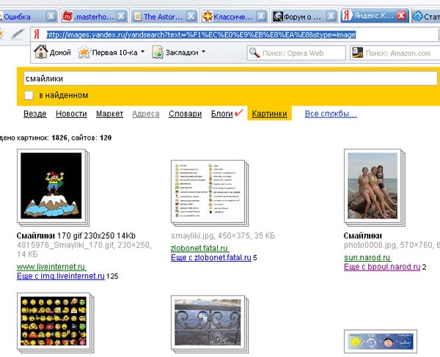This screenshot has height=357, width=440.
Task: Click the magnifier icon in Opera Web search
Action: [254, 53]
